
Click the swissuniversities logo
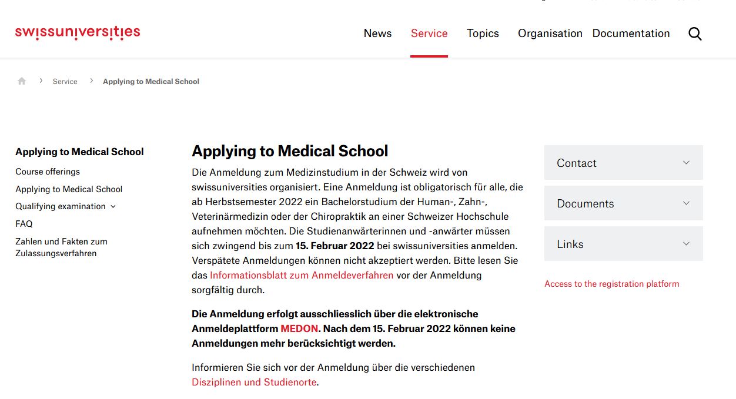coord(78,32)
